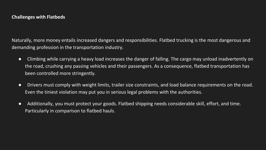Click the 'Challenges with Flatbeds' heading

coord(38,17)
